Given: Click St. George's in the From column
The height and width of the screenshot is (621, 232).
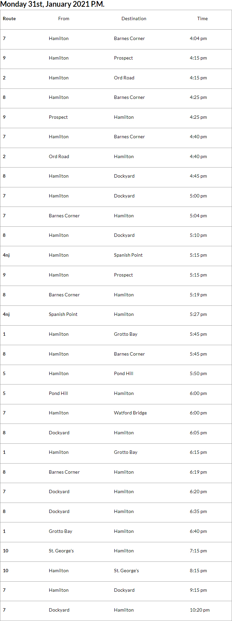Looking at the screenshot, I should tap(61, 551).
